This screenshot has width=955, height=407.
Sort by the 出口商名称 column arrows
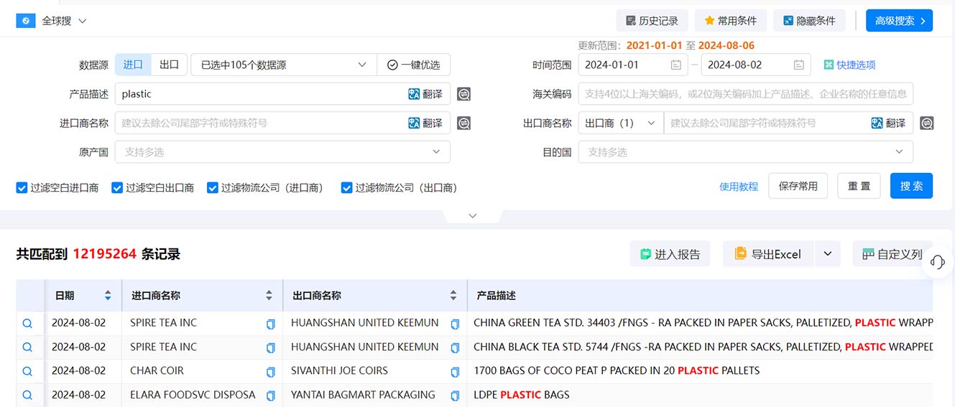tap(453, 295)
